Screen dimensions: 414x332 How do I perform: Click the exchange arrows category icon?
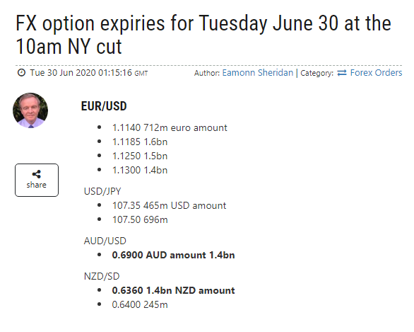[342, 73]
